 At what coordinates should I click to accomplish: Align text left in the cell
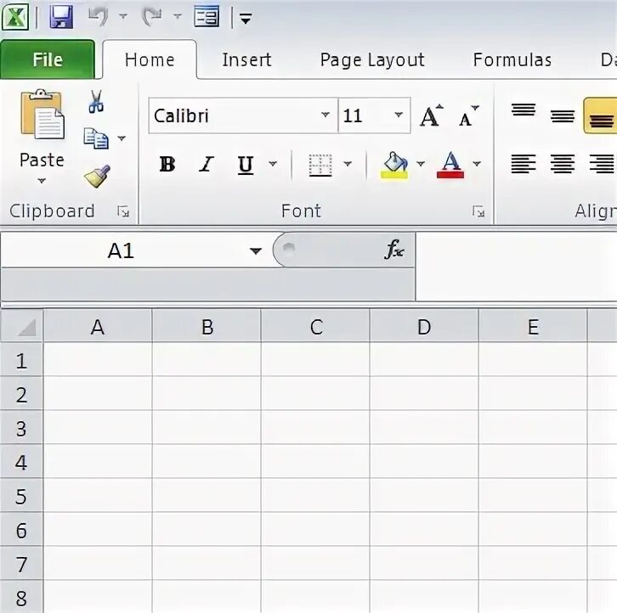point(524,164)
